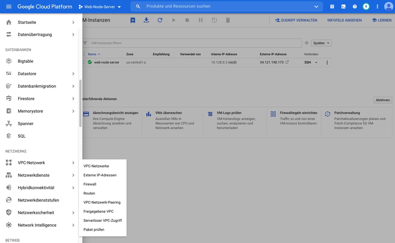Click the Spanner database icon

click(10, 124)
